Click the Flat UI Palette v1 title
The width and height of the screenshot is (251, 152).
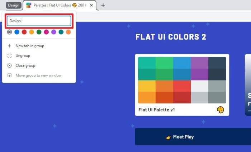(x=157, y=110)
